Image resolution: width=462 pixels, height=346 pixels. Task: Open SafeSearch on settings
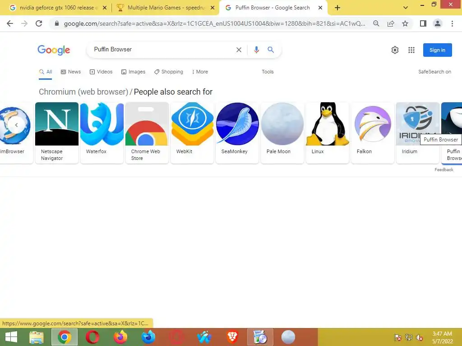click(434, 72)
